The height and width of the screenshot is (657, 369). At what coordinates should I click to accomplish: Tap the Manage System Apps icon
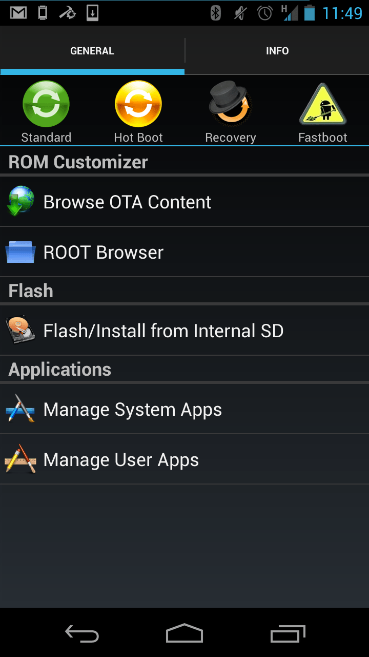pos(20,409)
